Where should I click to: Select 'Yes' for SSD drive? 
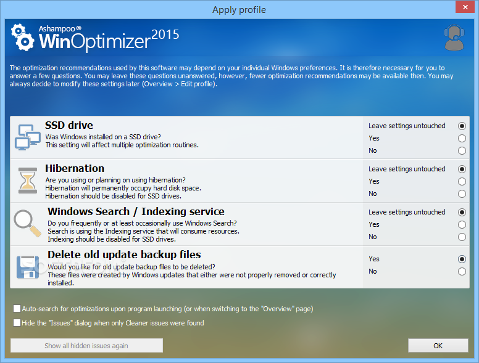(462, 139)
